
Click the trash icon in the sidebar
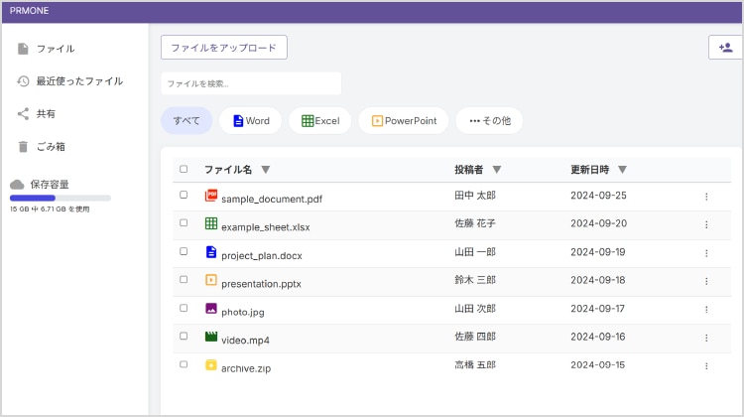[x=23, y=147]
